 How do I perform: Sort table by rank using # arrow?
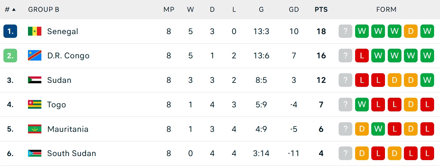10,9
